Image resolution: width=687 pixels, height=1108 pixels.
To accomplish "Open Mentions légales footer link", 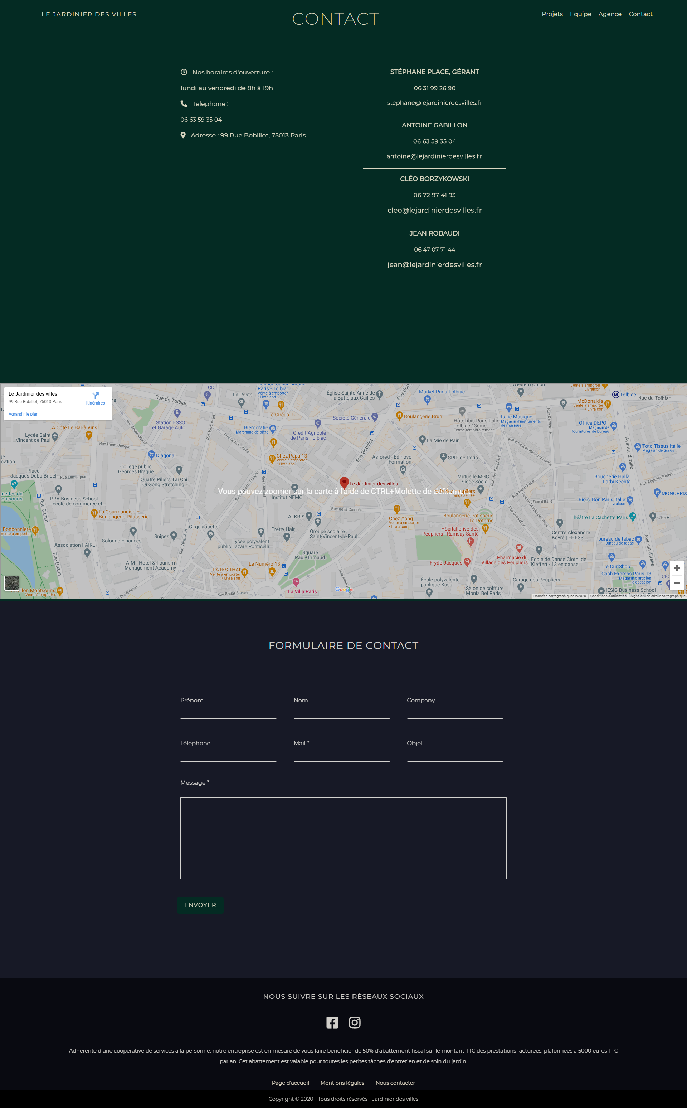I will click(342, 1083).
